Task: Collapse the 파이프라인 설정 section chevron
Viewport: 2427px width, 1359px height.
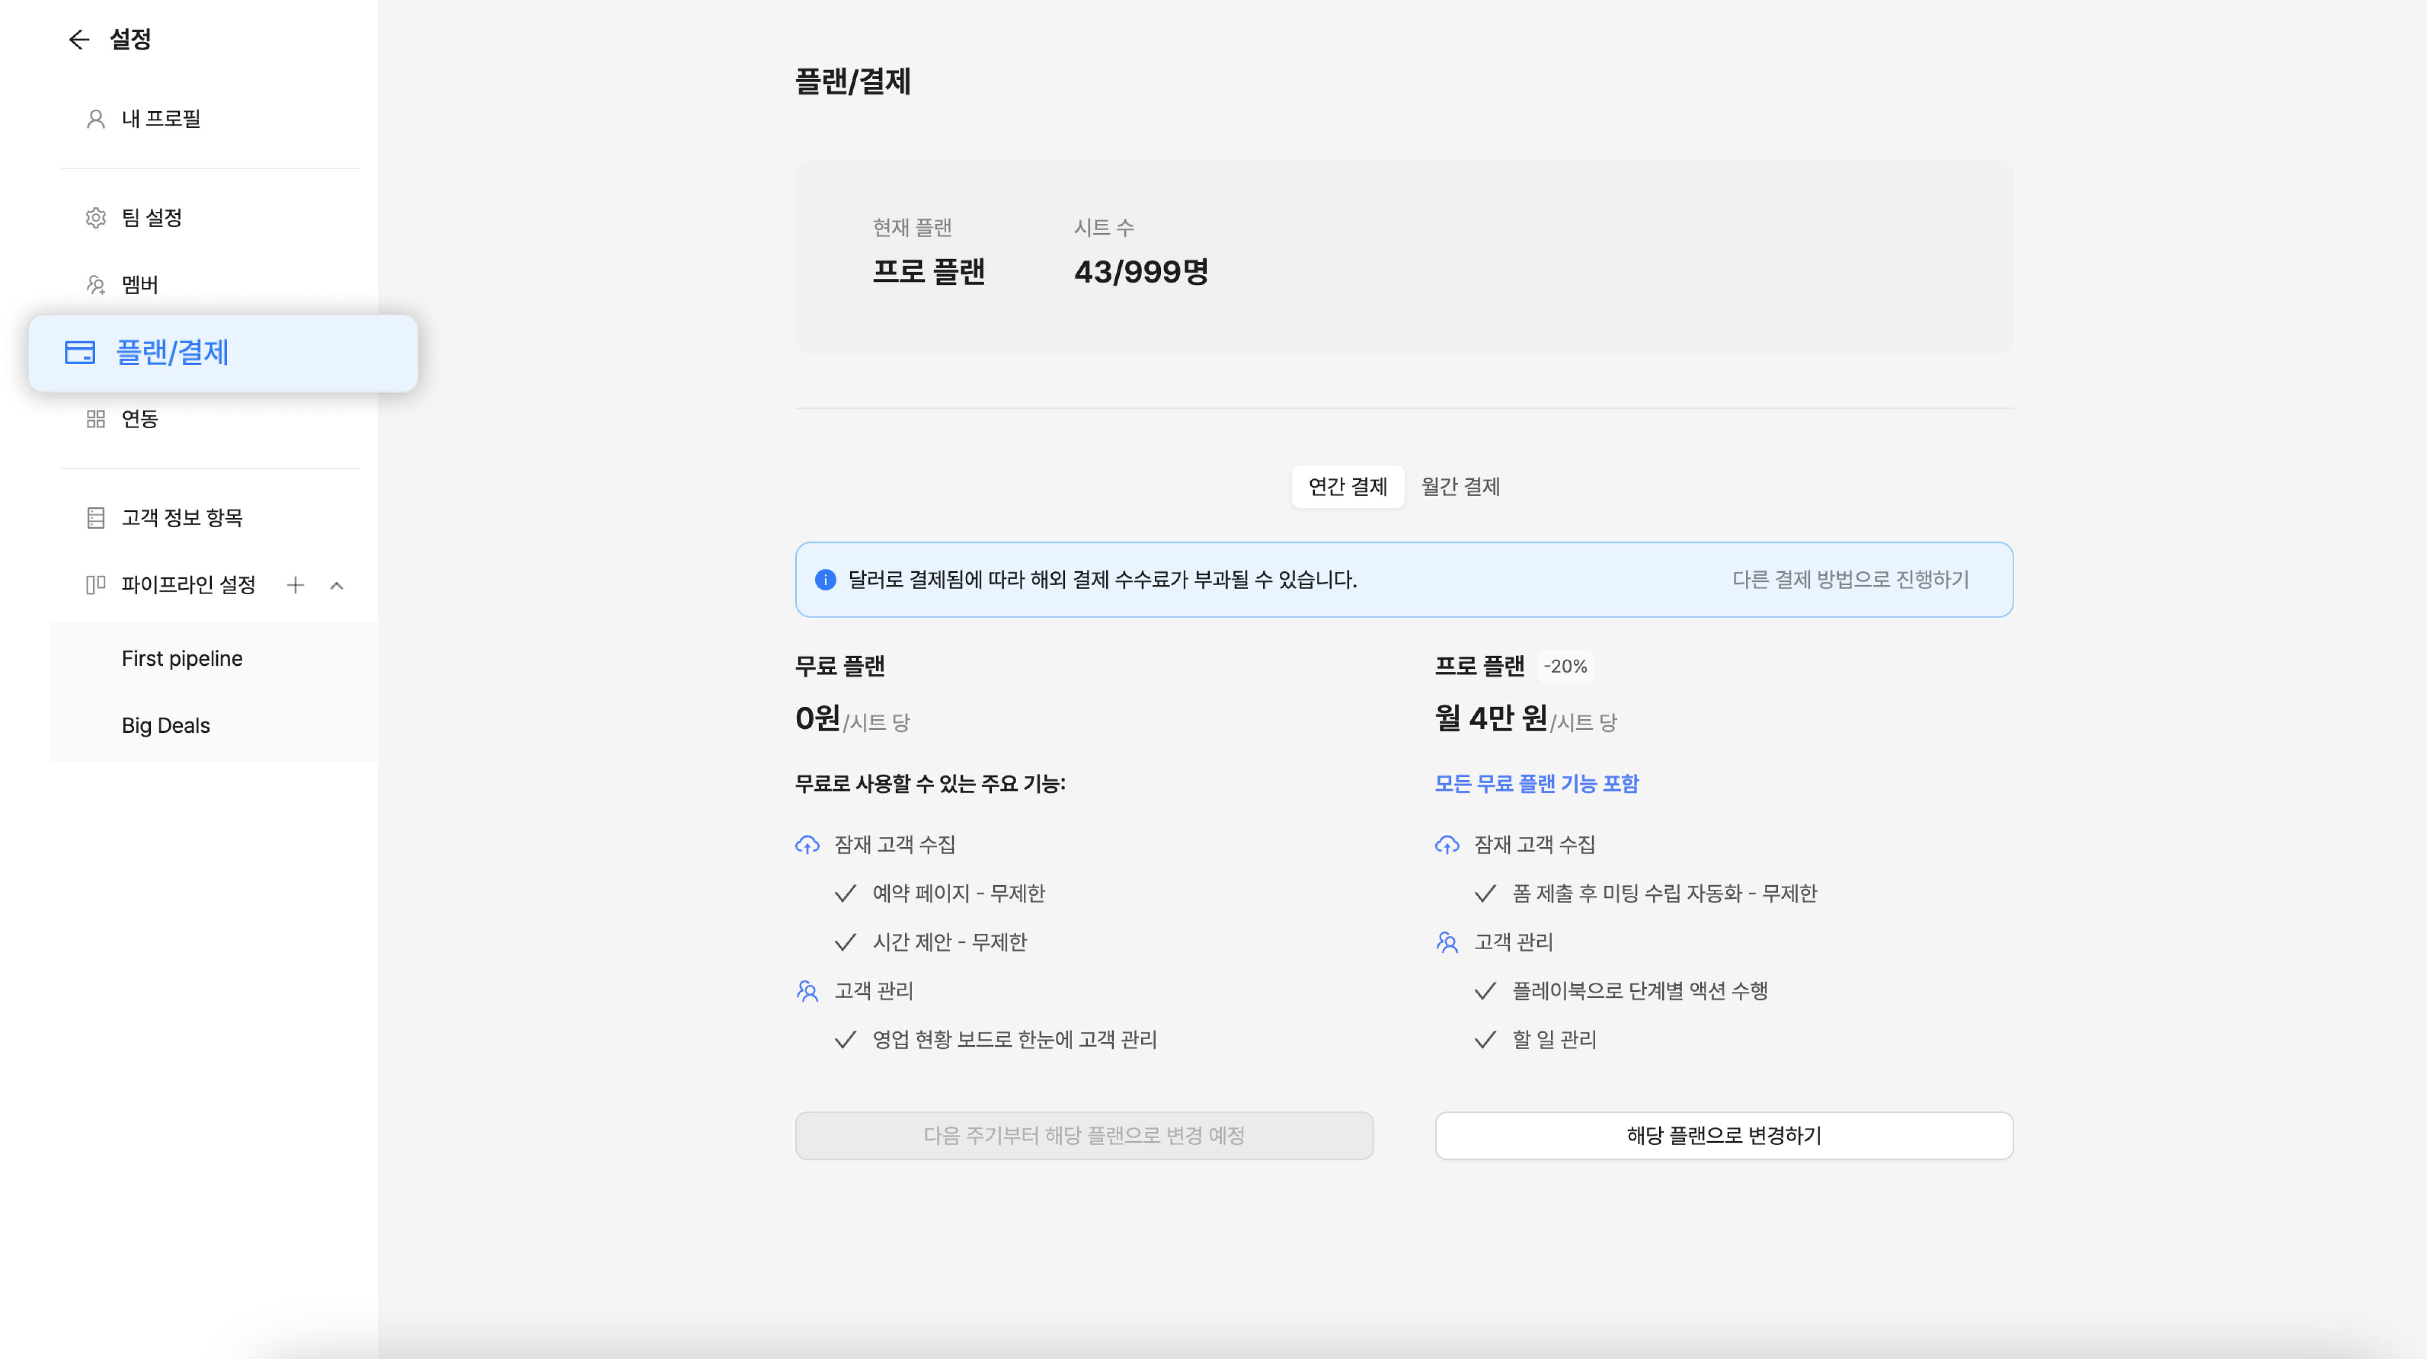Action: click(x=336, y=585)
